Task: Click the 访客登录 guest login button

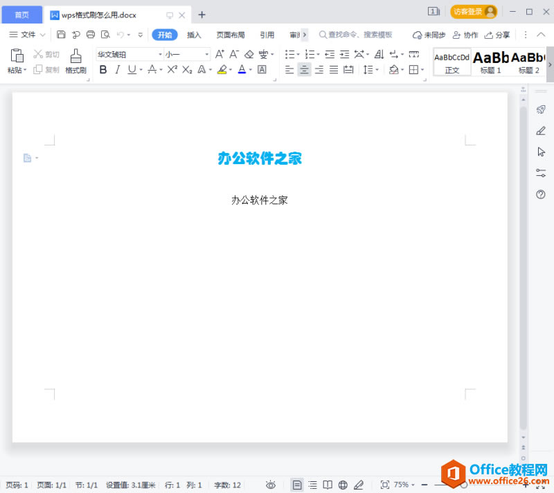Action: 474,12
